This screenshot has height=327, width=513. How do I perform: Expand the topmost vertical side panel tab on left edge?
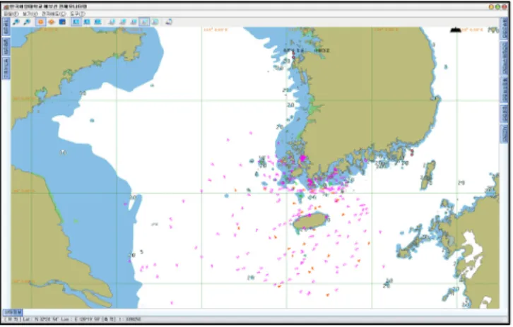coord(6,27)
